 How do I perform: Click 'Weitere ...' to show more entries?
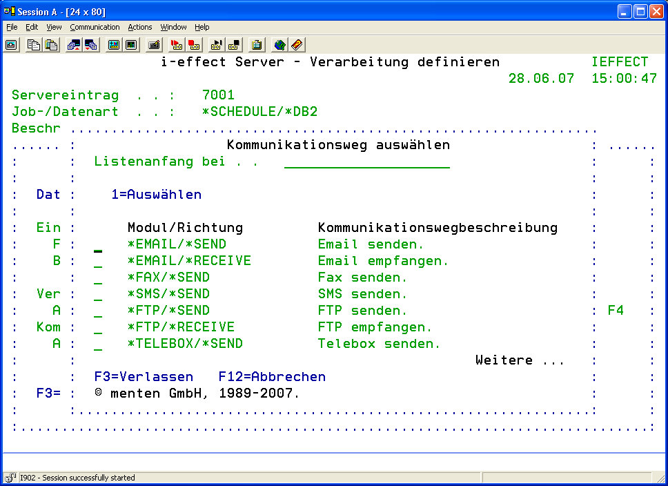tap(519, 360)
